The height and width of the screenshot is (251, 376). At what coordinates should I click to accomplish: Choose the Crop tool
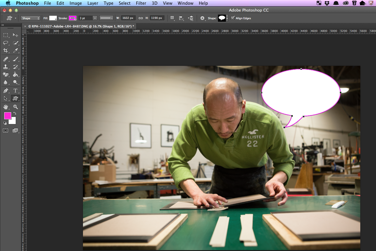[x=6, y=50]
